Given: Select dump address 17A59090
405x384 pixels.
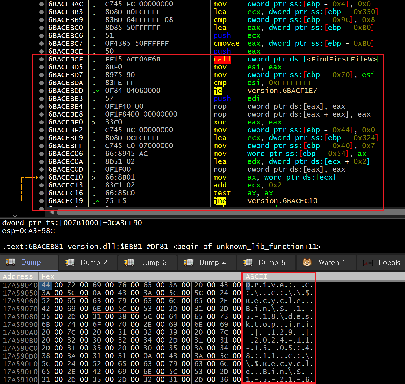Looking at the screenshot, I should click(20, 325).
